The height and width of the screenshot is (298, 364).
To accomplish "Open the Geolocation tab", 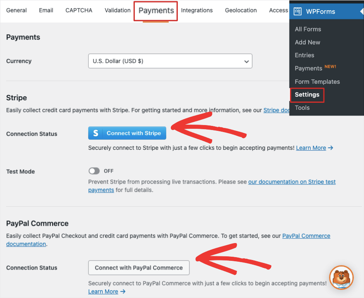I will (x=241, y=10).
